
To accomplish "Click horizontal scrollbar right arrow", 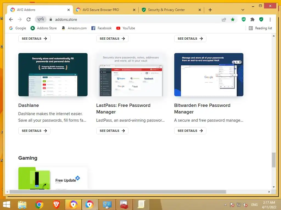I will [269, 192].
